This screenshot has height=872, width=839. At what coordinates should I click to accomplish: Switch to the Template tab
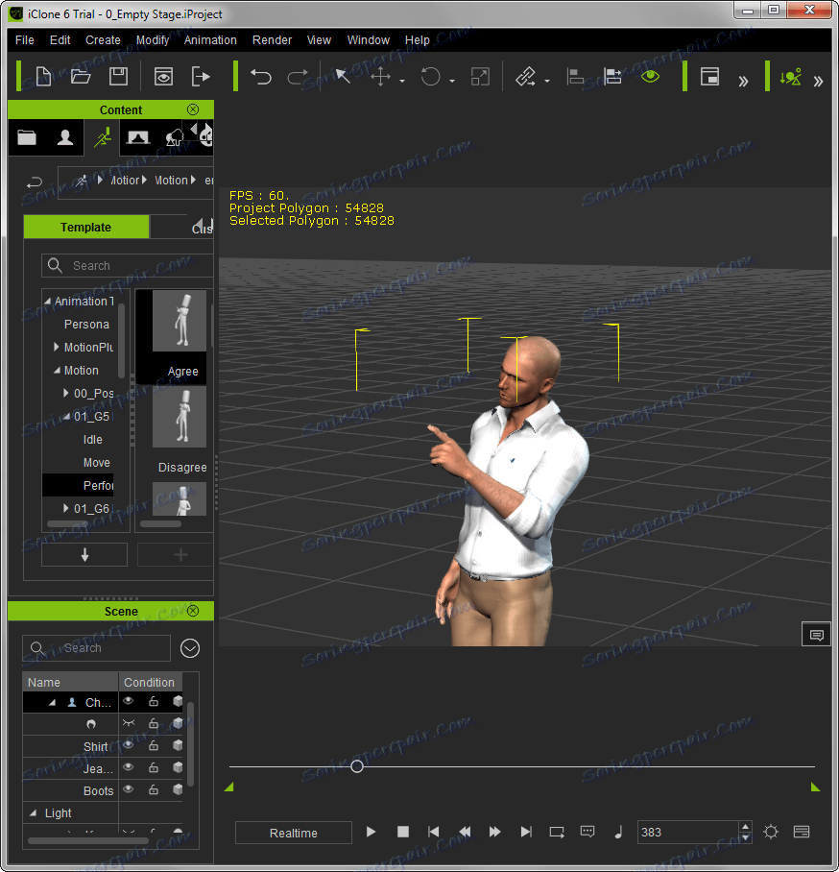[86, 228]
